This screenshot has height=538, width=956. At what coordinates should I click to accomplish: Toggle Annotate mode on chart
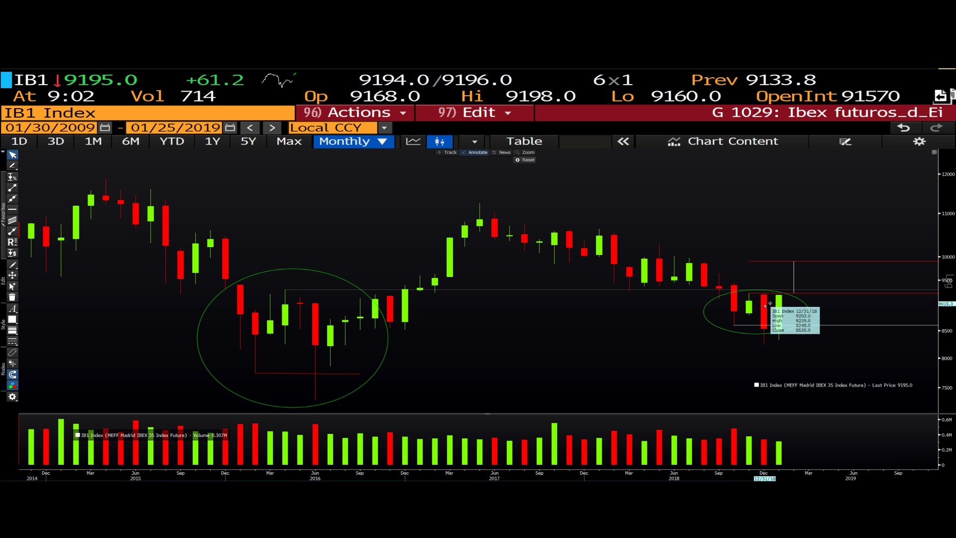coord(475,152)
